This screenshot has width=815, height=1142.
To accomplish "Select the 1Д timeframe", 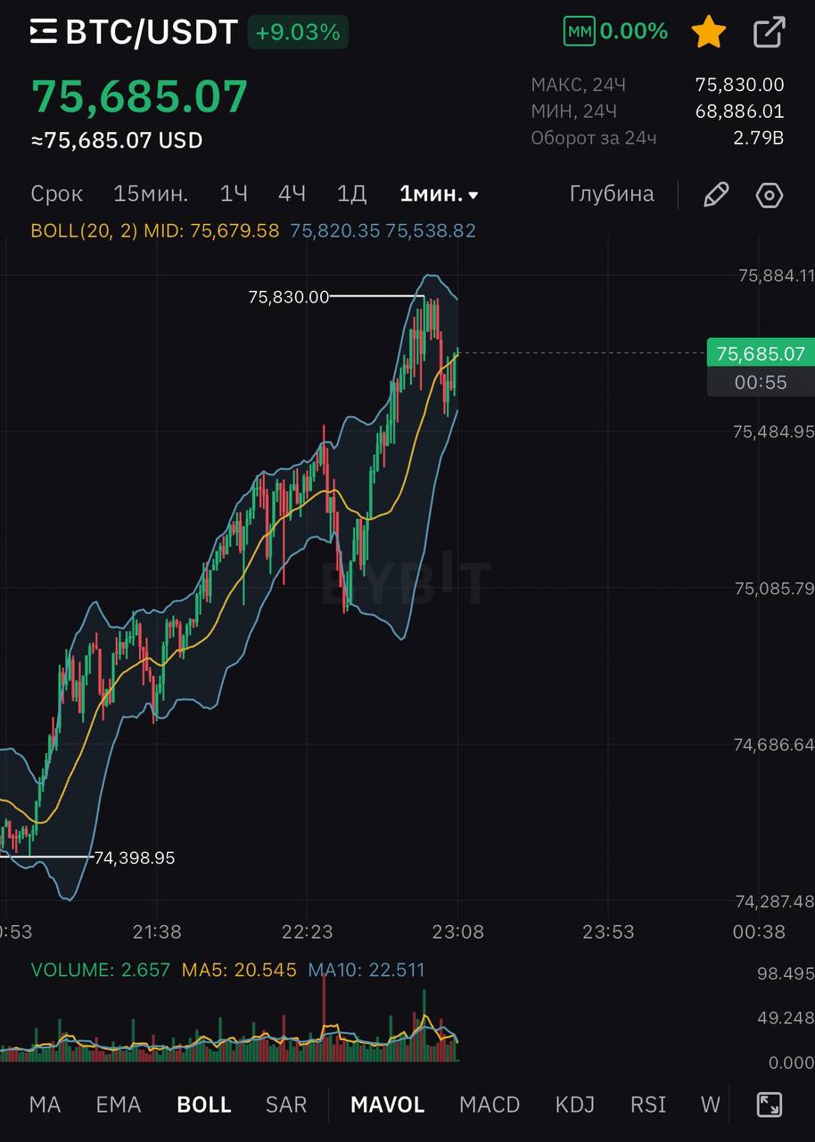I will tap(351, 194).
